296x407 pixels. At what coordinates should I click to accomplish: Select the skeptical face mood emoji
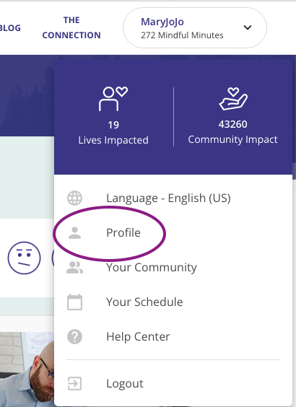[x=24, y=258]
